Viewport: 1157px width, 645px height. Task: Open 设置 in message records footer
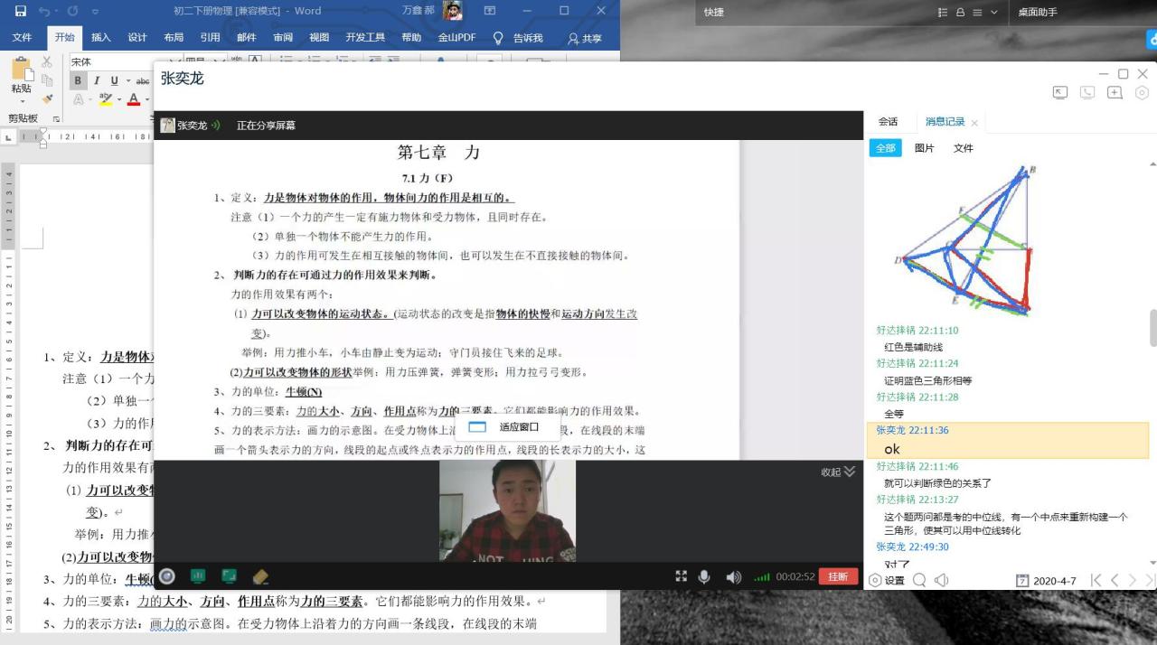[886, 581]
